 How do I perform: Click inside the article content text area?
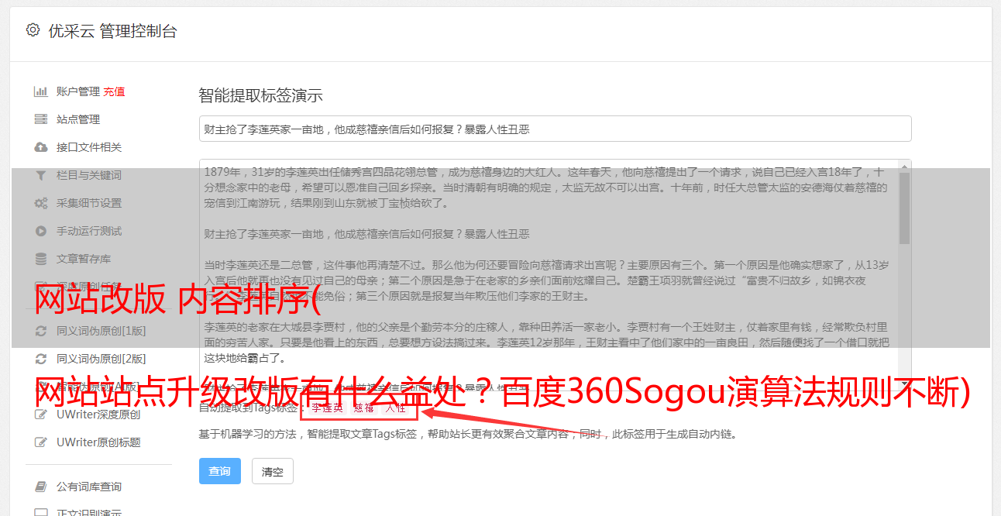pos(549,267)
